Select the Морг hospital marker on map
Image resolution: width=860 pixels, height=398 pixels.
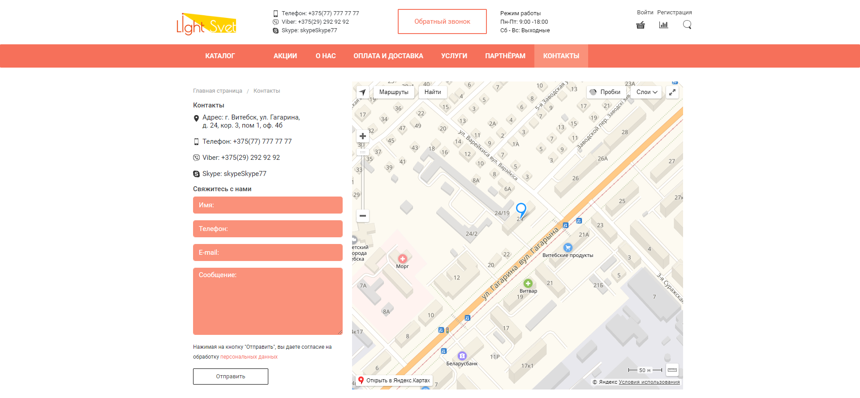(402, 259)
